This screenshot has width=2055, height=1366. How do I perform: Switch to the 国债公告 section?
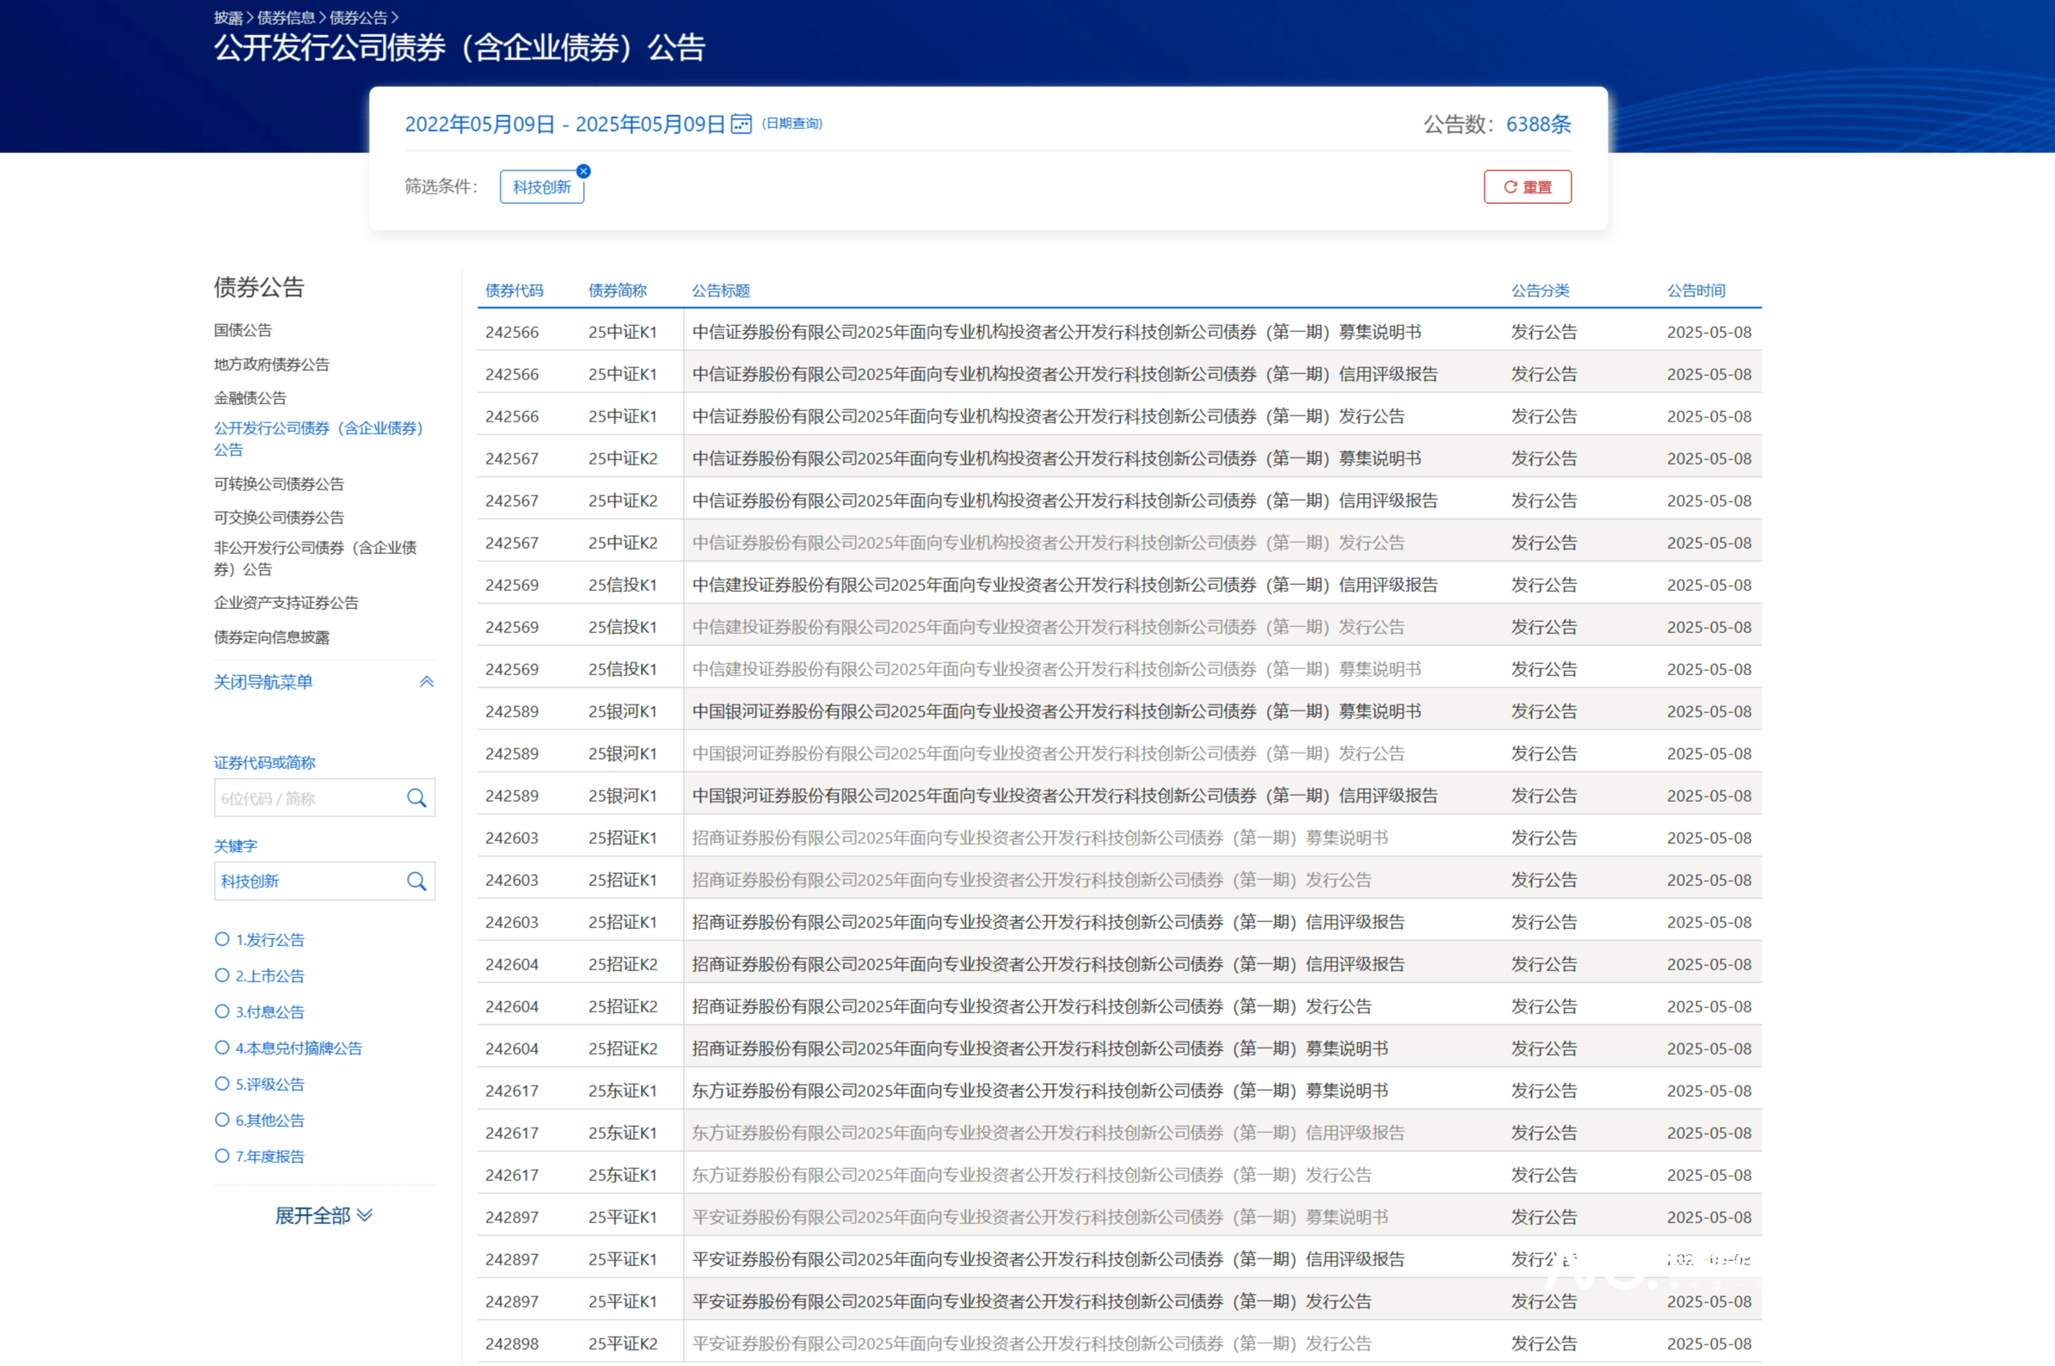242,330
